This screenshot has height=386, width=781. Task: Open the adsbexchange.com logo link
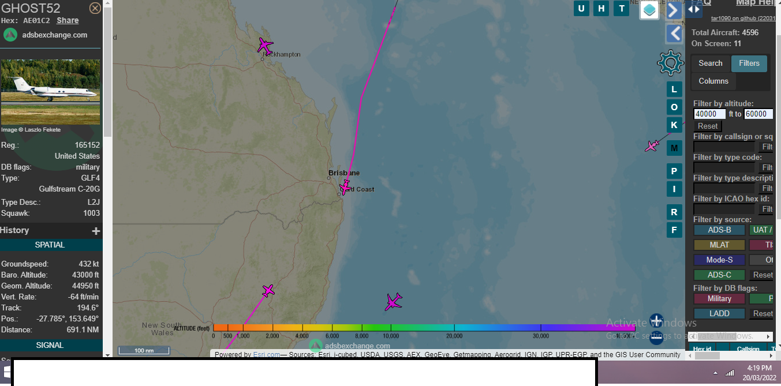(46, 35)
